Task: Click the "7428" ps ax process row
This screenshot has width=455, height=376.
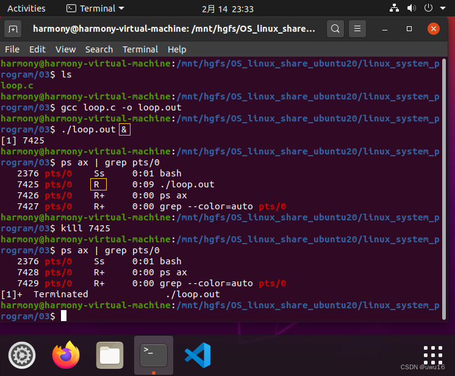Action: 102,273
